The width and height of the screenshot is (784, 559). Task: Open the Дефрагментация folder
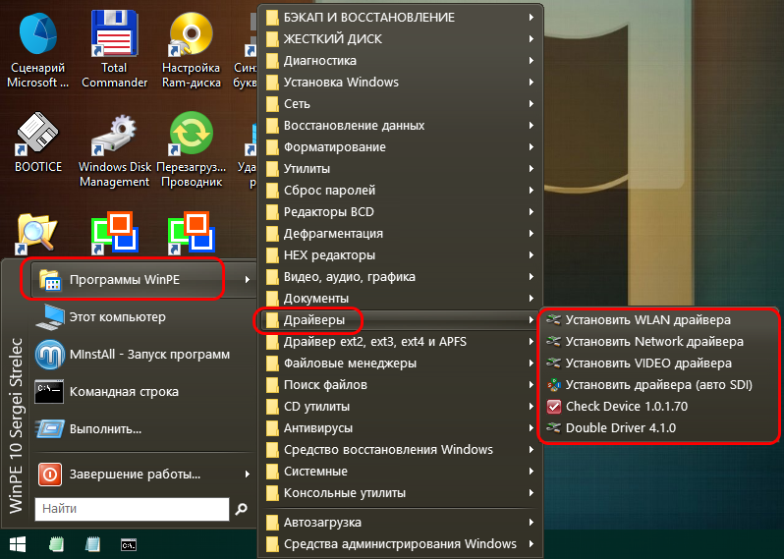pyautogui.click(x=400, y=234)
